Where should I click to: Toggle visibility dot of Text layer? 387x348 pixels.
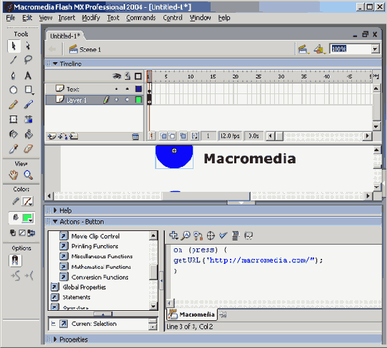(116, 89)
